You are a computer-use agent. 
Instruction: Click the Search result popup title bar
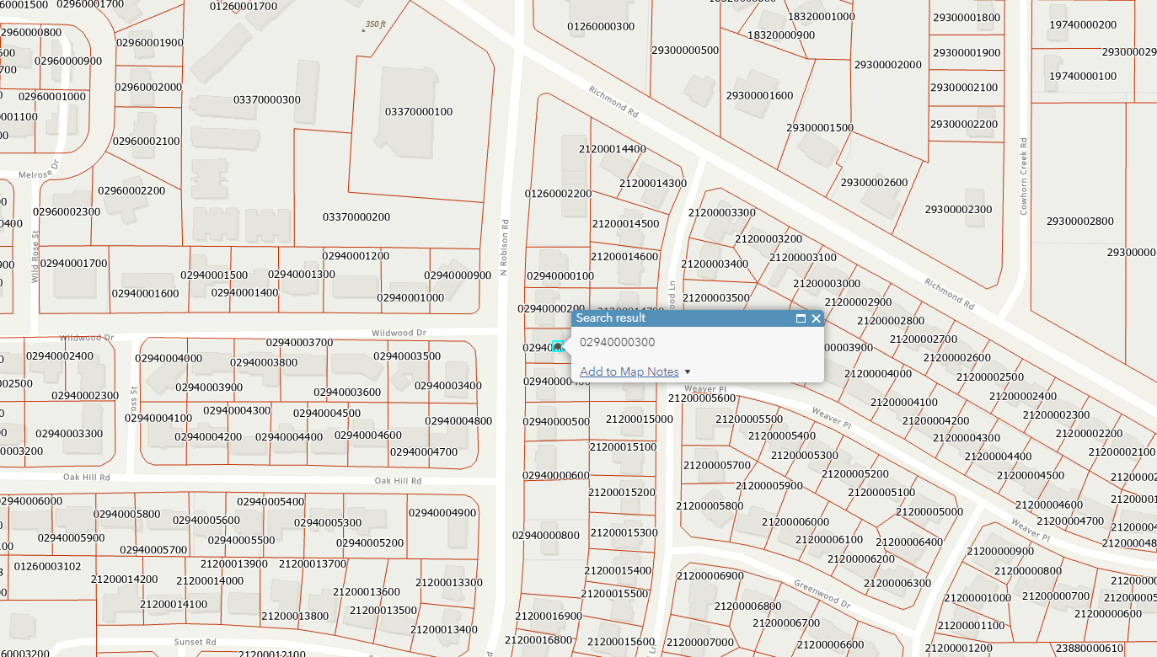[674, 318]
